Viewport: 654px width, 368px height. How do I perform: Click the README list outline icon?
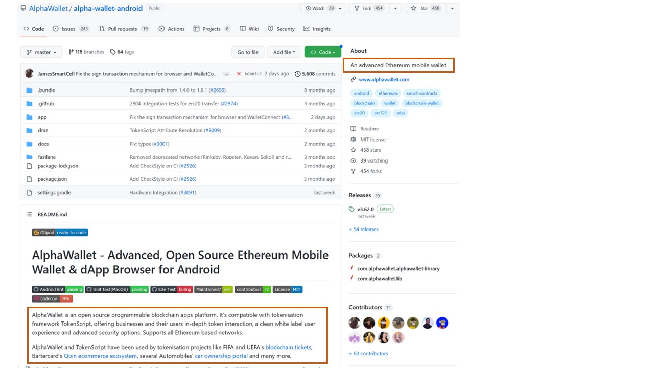[x=29, y=214]
